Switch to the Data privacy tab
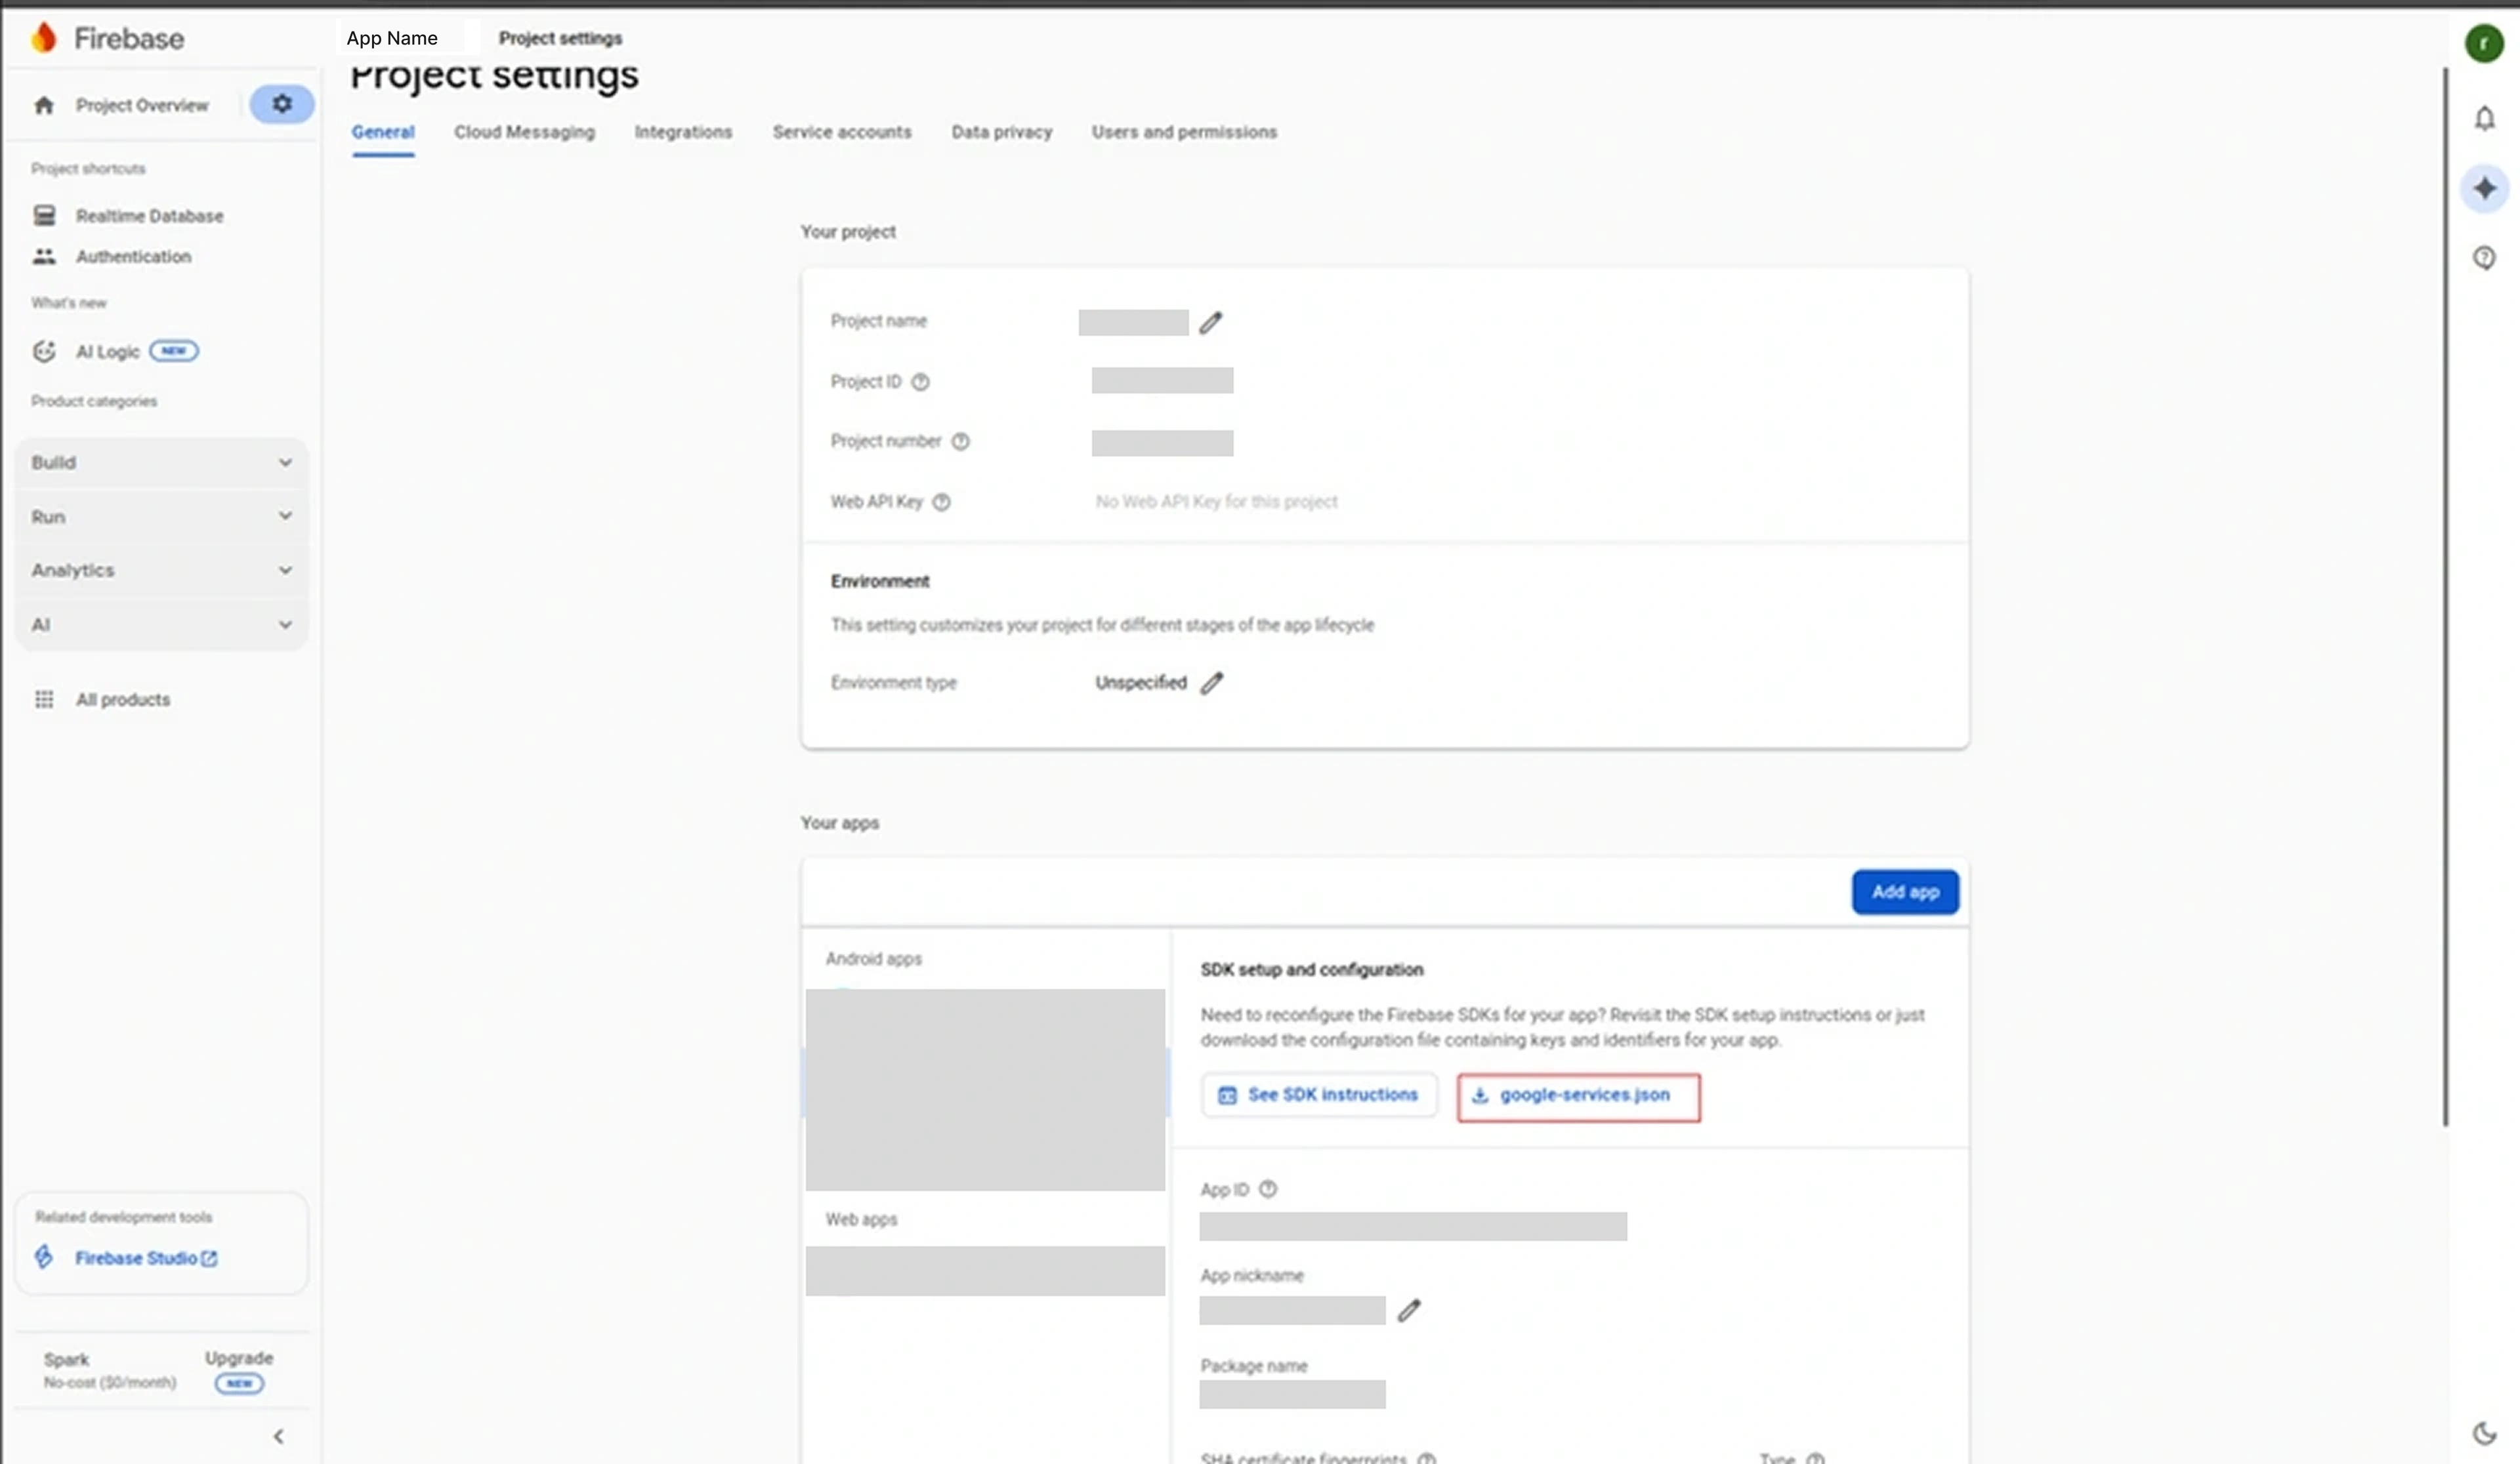 1002,132
